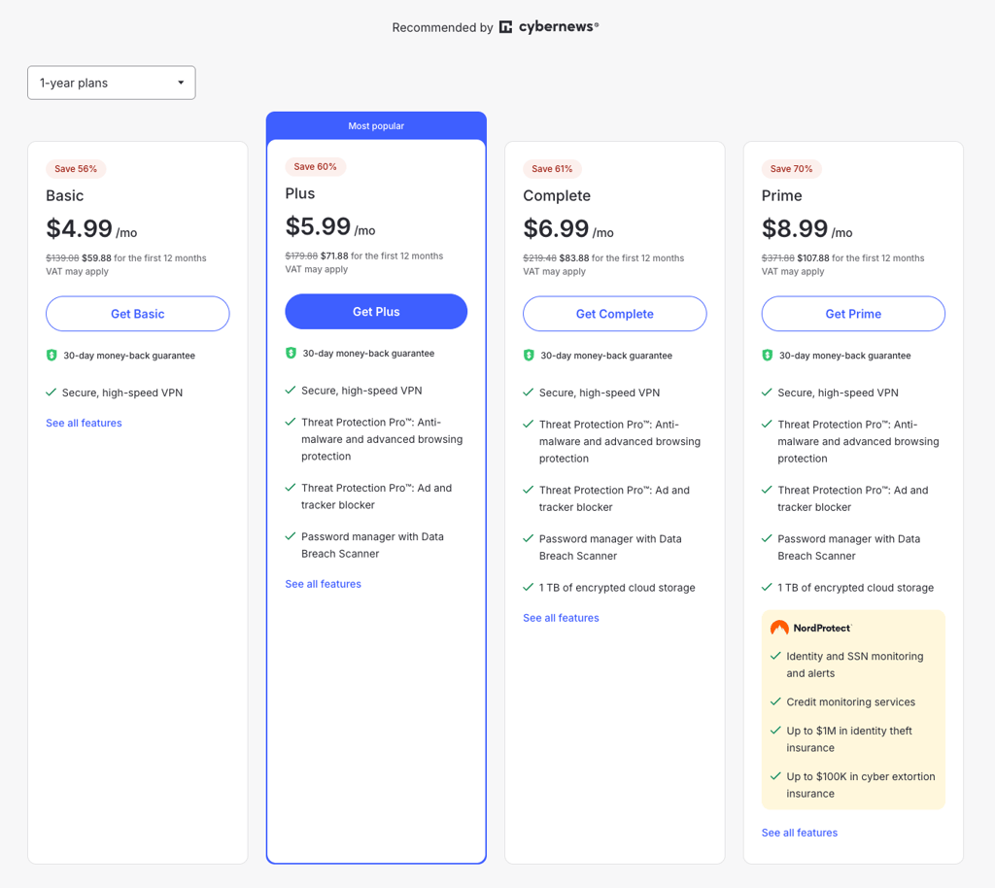This screenshot has height=888, width=995.
Task: Click checkmark beside $100K cyber extortion insurance
Action: 775,775
